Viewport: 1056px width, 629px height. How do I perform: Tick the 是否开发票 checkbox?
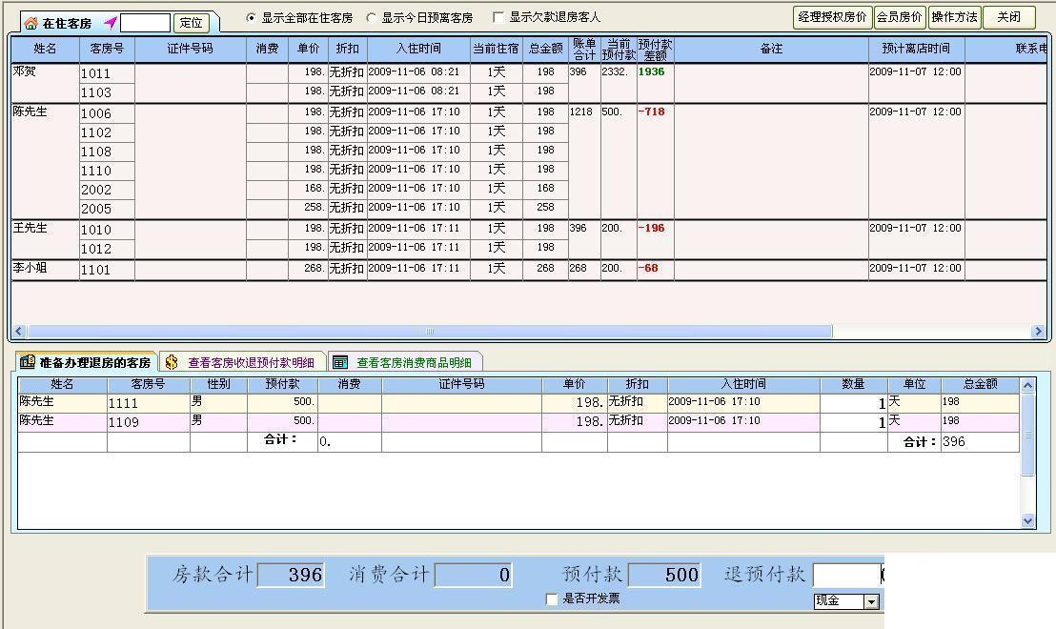552,598
